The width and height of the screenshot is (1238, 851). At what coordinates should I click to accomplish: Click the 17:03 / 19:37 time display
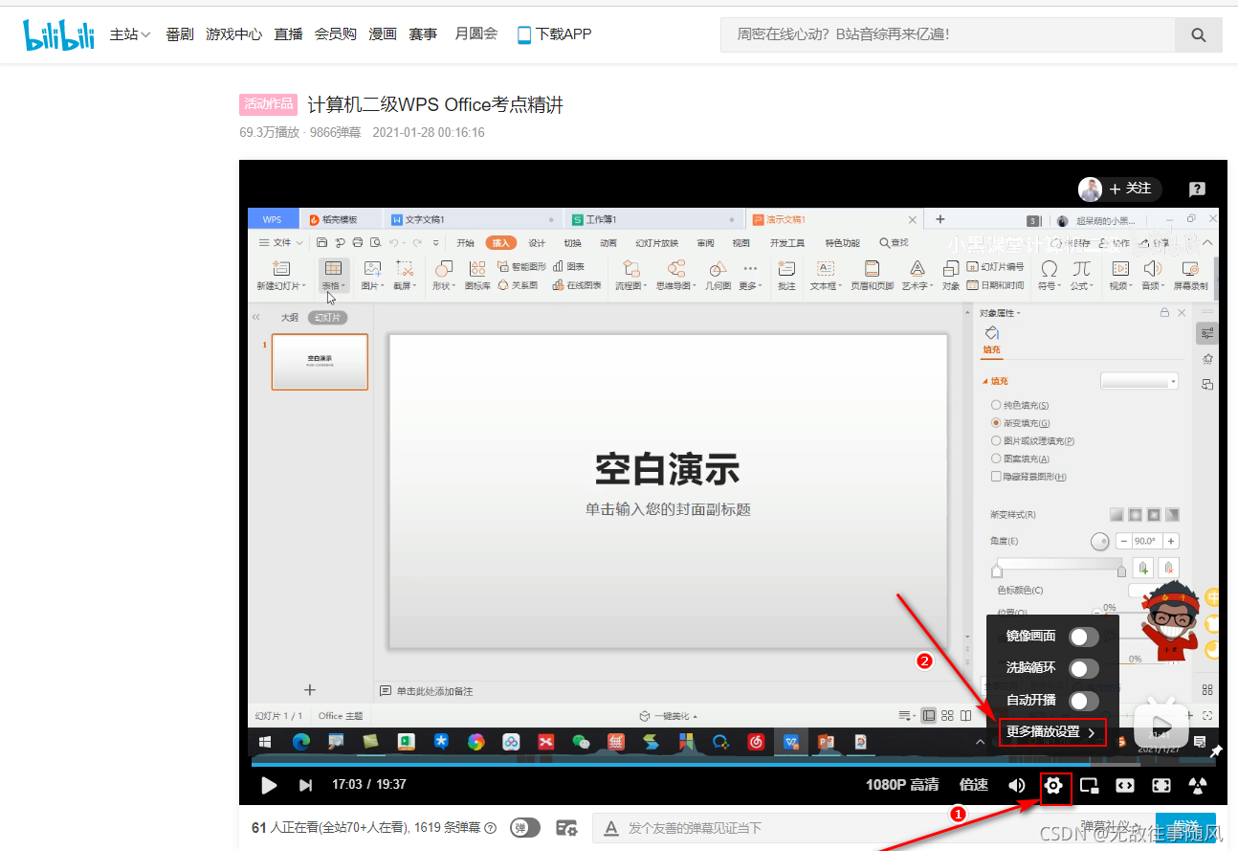tap(369, 784)
